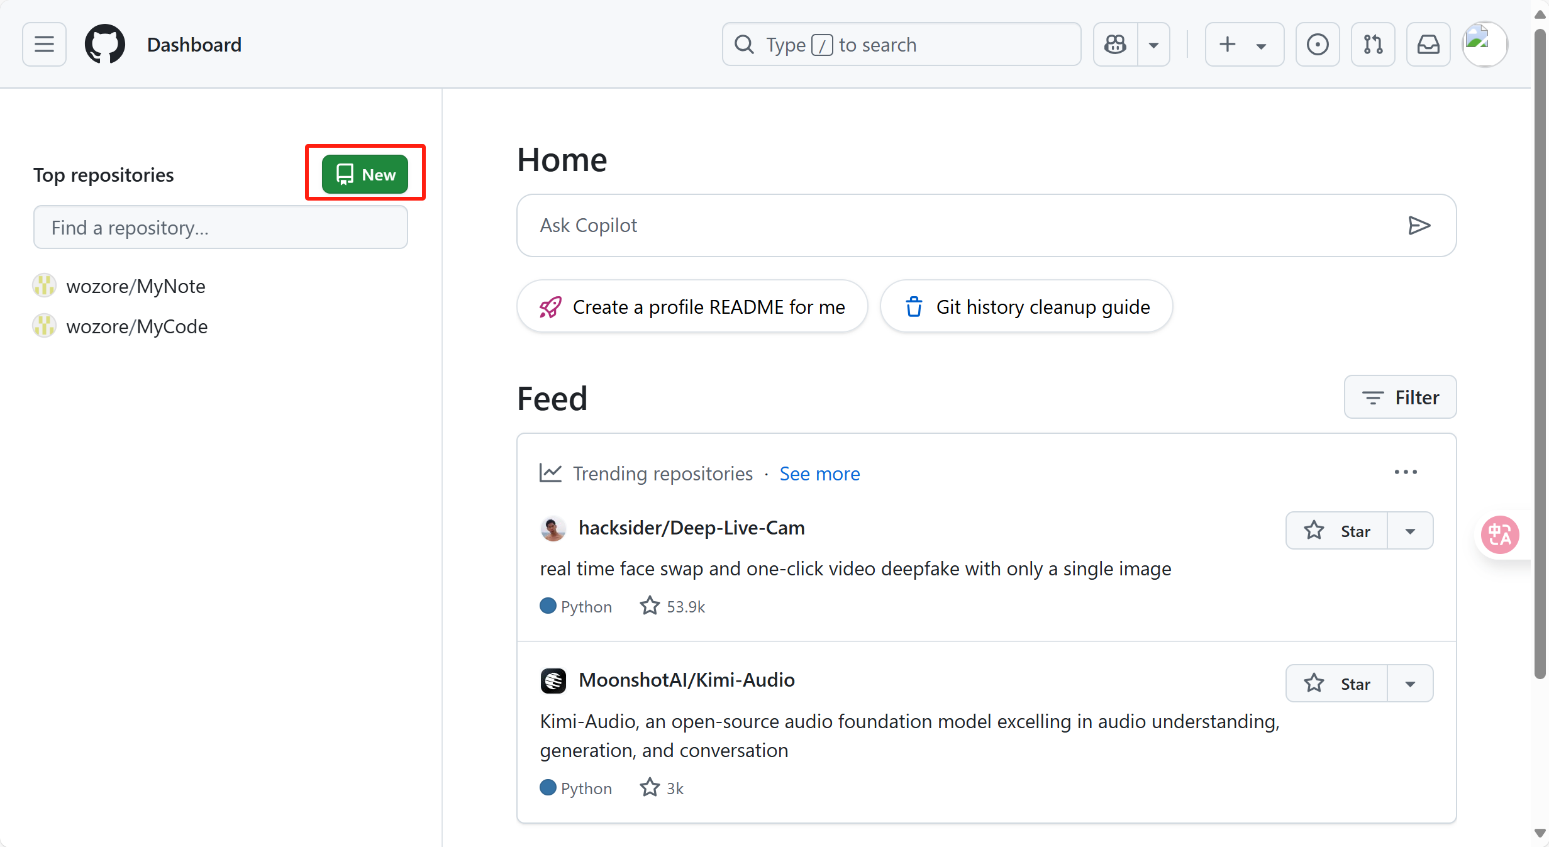Expand the Copilot dropdown arrow in header
Viewport: 1549px width, 847px height.
click(x=1153, y=45)
